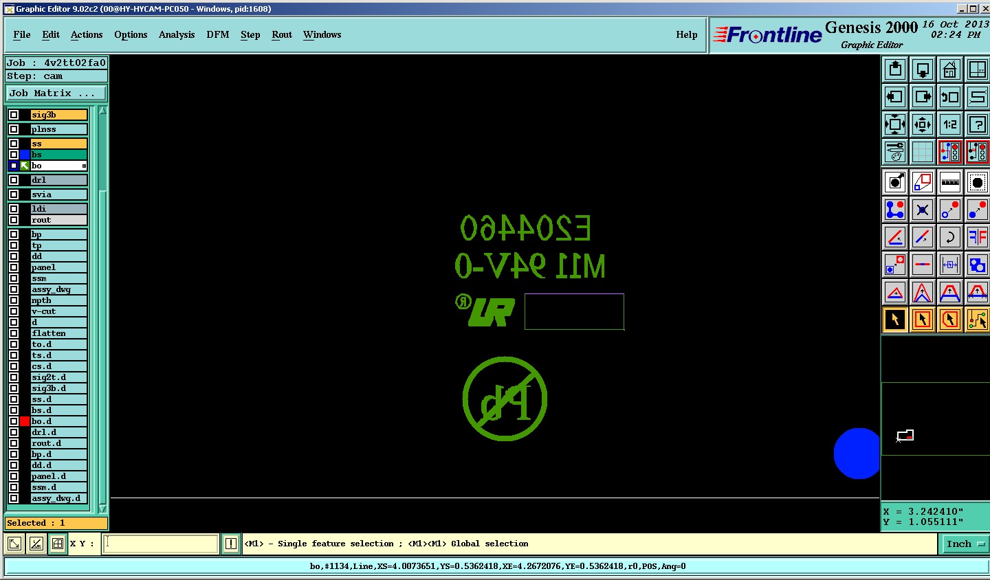Click the zoom in expanding-arrows icon
Image resolution: width=990 pixels, height=580 pixels.
tap(895, 124)
